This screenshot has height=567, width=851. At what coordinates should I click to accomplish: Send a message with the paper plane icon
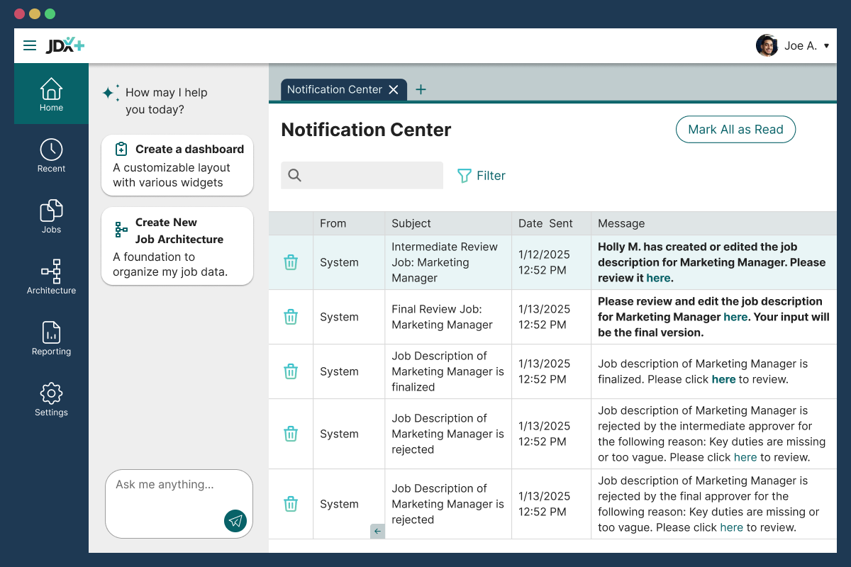click(235, 521)
